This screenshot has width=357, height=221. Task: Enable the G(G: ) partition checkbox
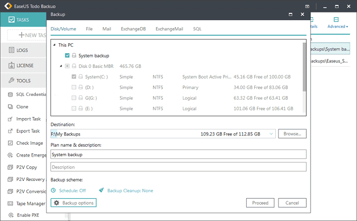pyautogui.click(x=74, y=97)
